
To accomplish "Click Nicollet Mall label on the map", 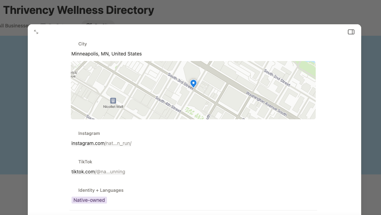I will pos(113,107).
